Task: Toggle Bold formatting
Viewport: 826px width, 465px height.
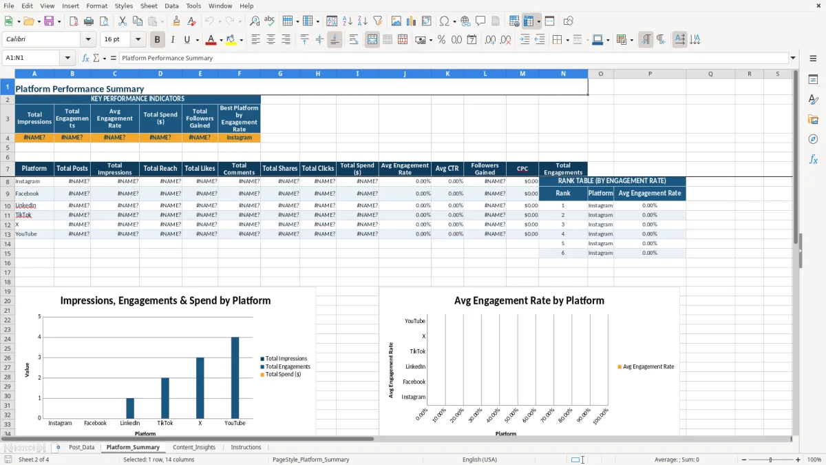Action: (158, 40)
